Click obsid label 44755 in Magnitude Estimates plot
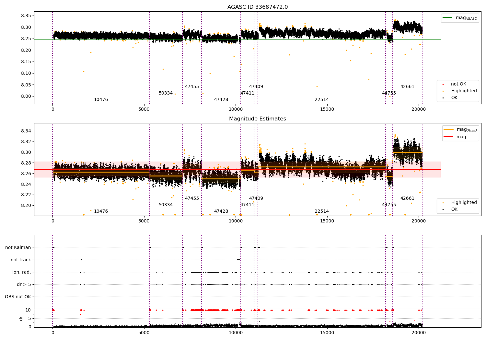The image size is (486, 340). (389, 205)
